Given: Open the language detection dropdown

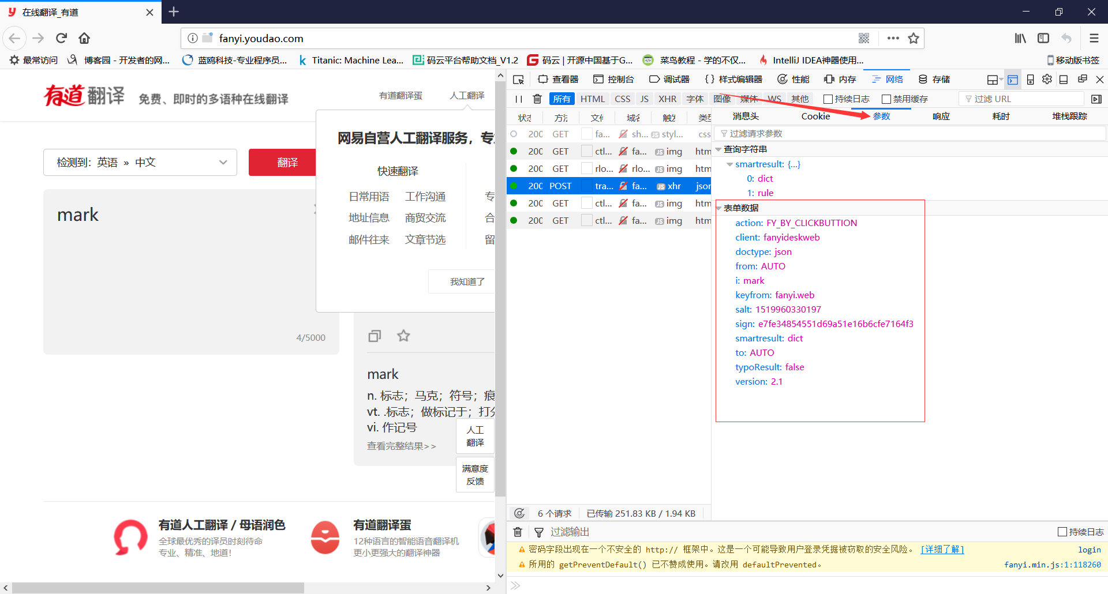Looking at the screenshot, I should pyautogui.click(x=140, y=163).
